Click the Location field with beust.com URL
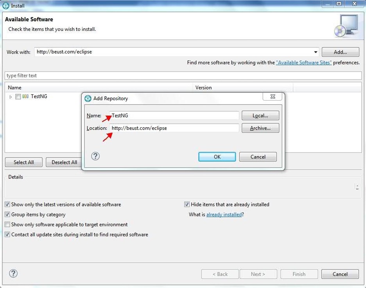The height and width of the screenshot is (288, 366). click(x=174, y=128)
